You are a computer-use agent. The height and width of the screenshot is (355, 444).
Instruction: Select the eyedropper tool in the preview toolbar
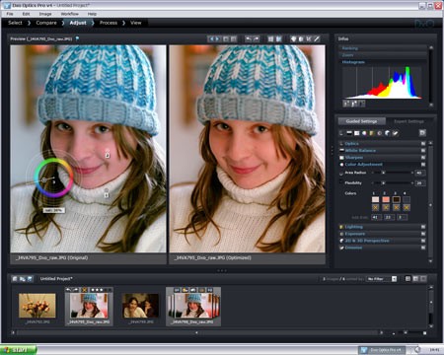coord(317,38)
